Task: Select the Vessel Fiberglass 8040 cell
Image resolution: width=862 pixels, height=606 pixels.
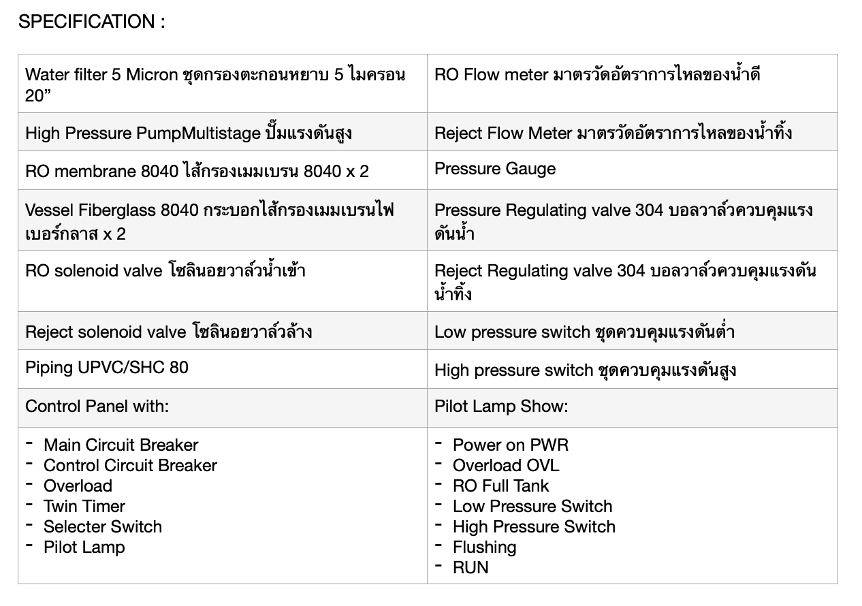Action: coord(223,220)
